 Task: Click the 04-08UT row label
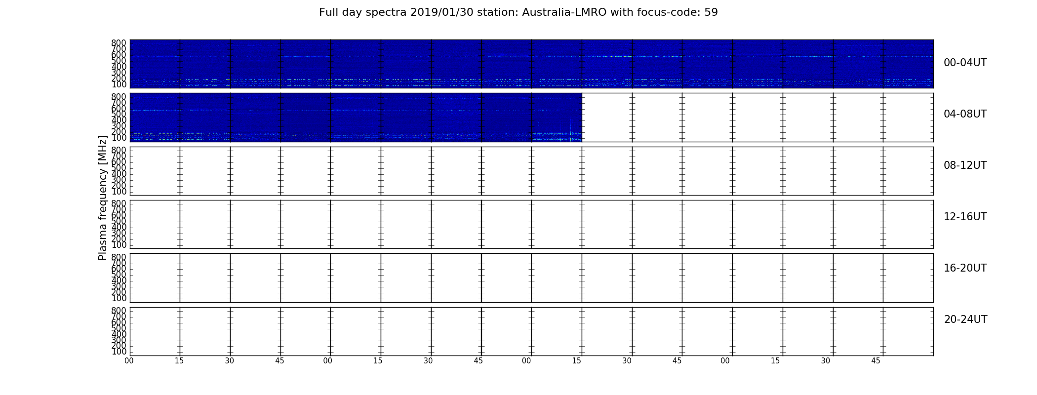tap(965, 114)
